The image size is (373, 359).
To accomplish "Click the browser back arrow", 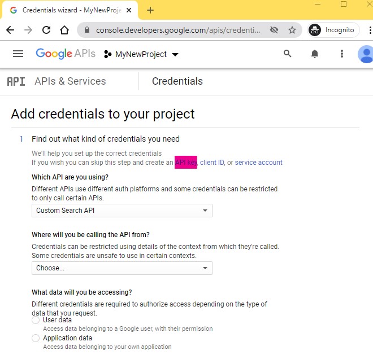I will coord(10,30).
